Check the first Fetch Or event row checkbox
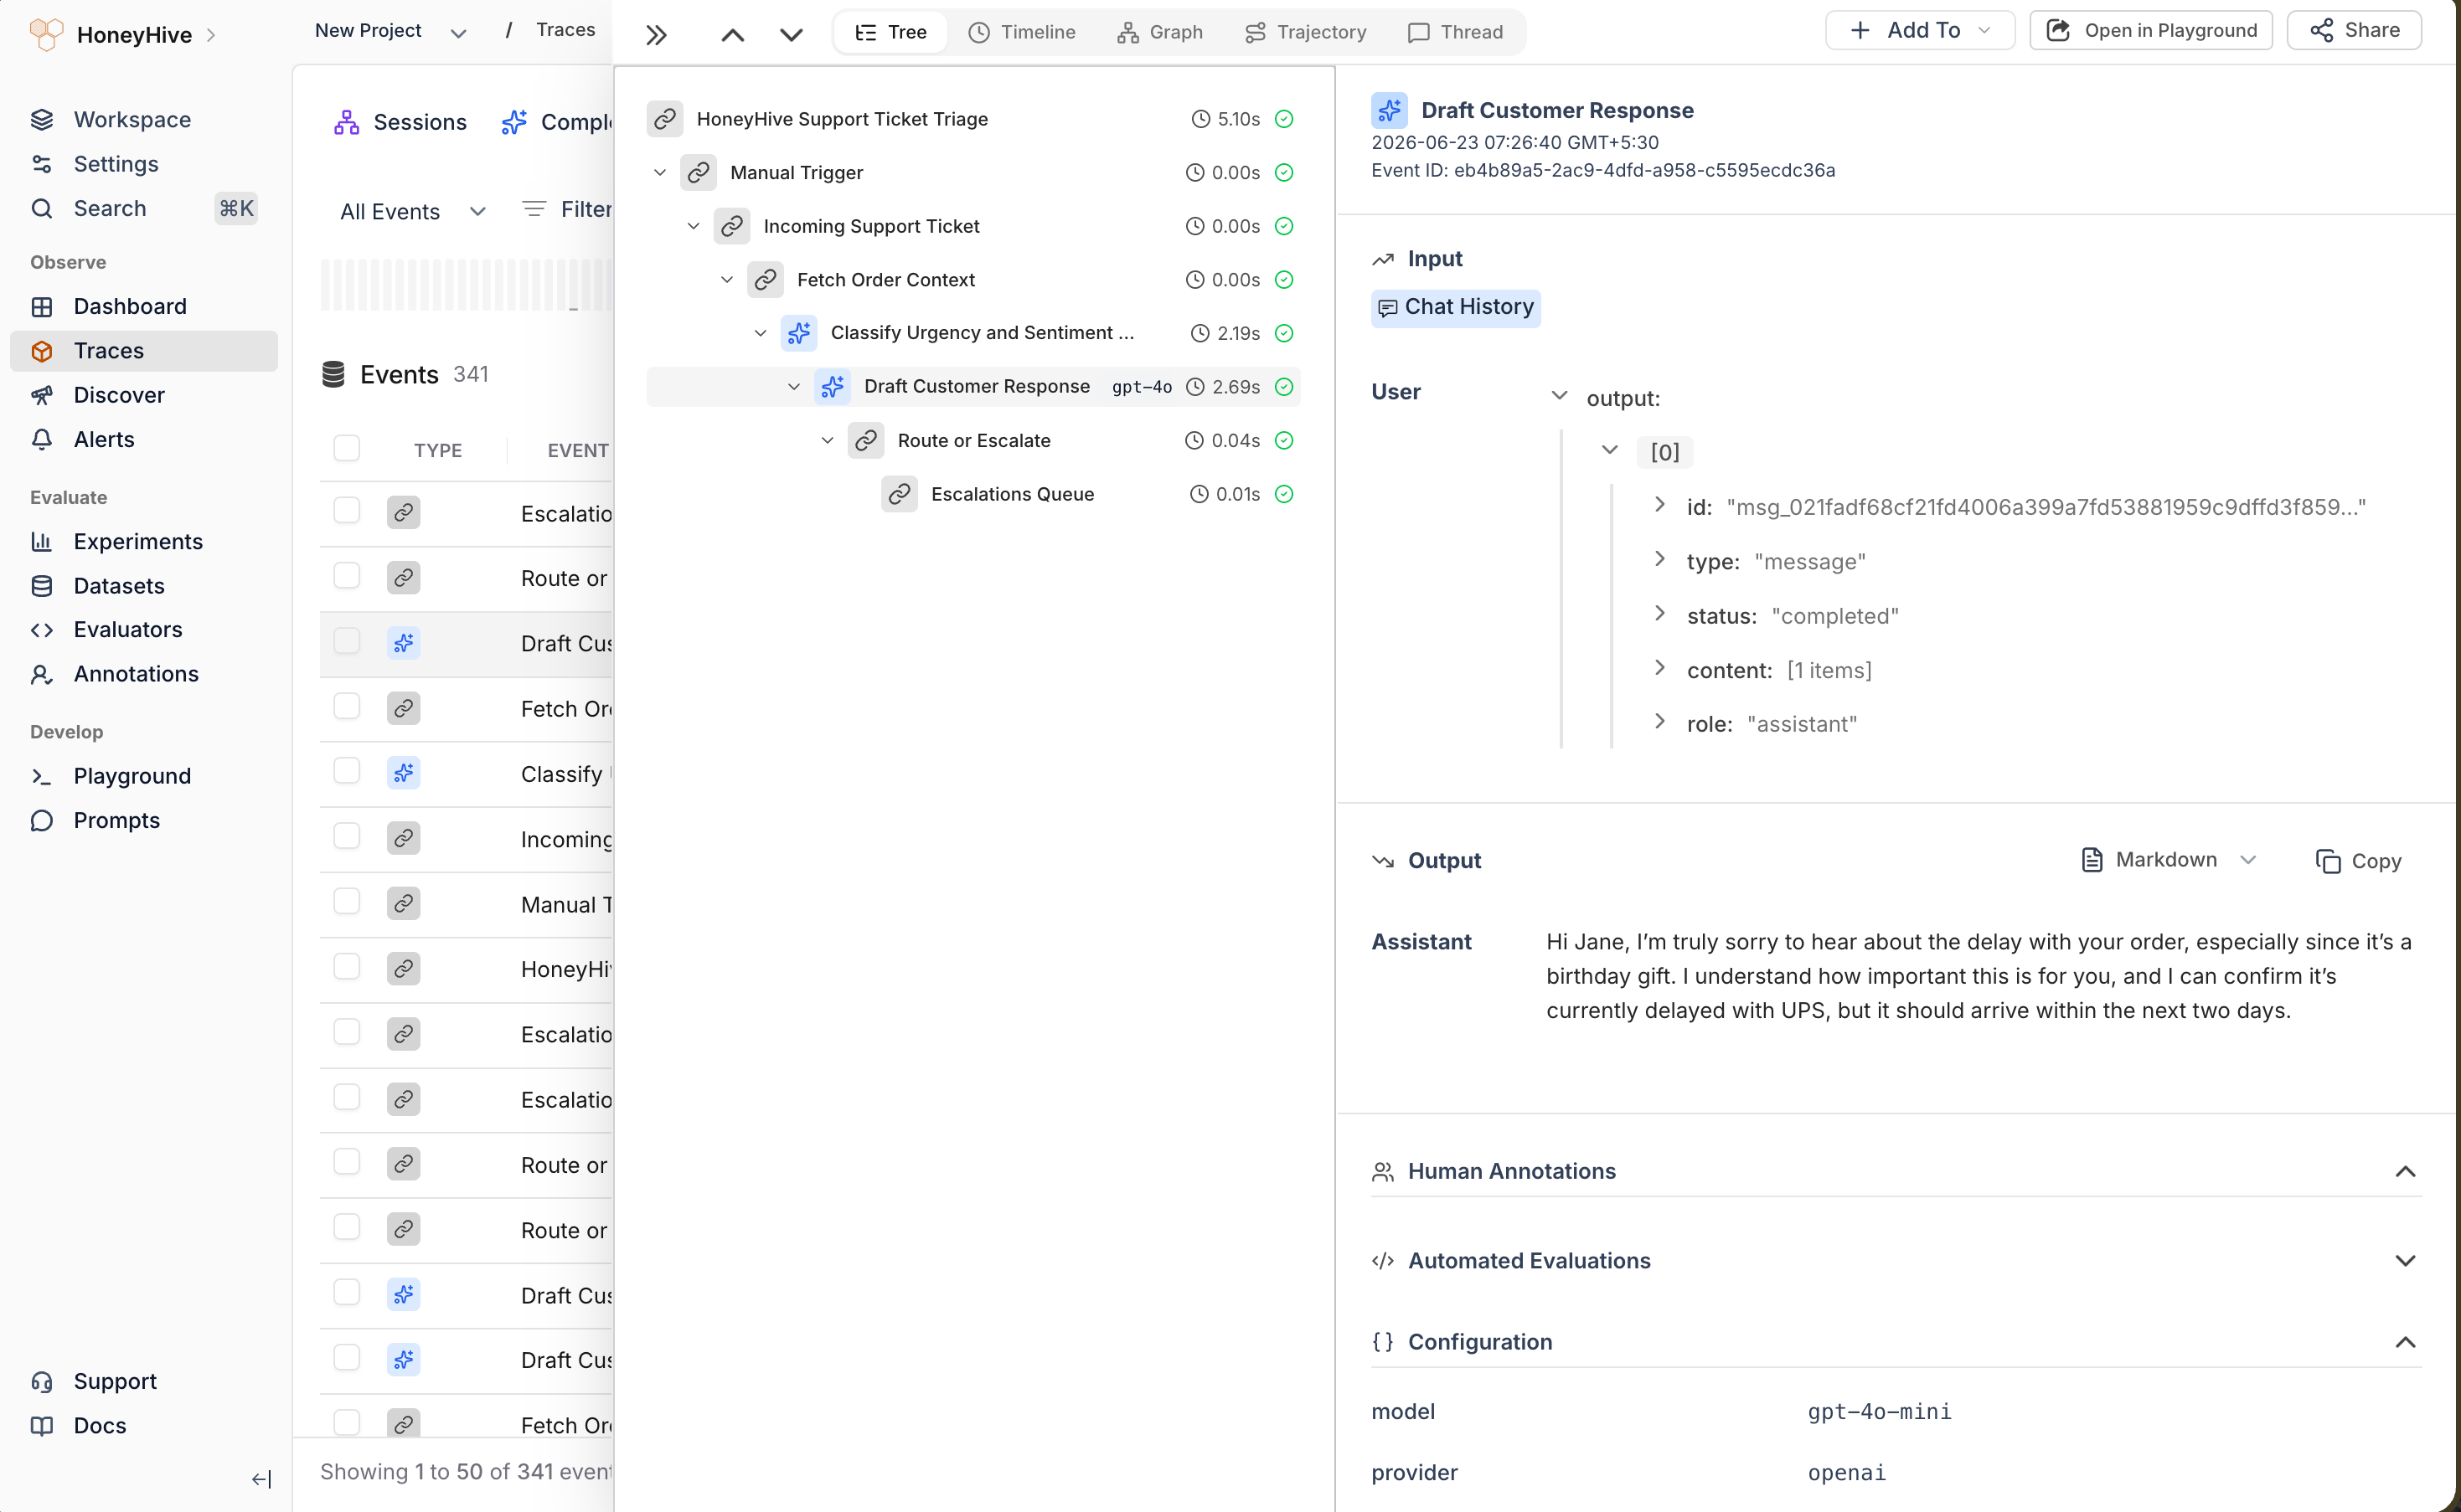 346,706
